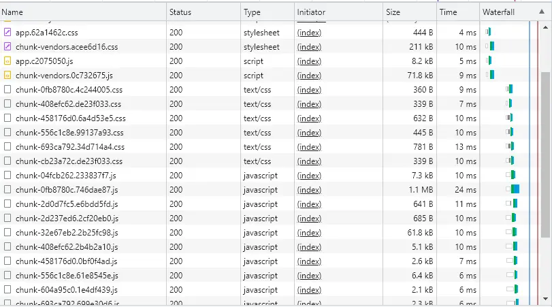The width and height of the screenshot is (552, 307).
Task: Open the (index) initiator link for chunk-0fb8780c.746dae87.js
Action: [x=309, y=190]
